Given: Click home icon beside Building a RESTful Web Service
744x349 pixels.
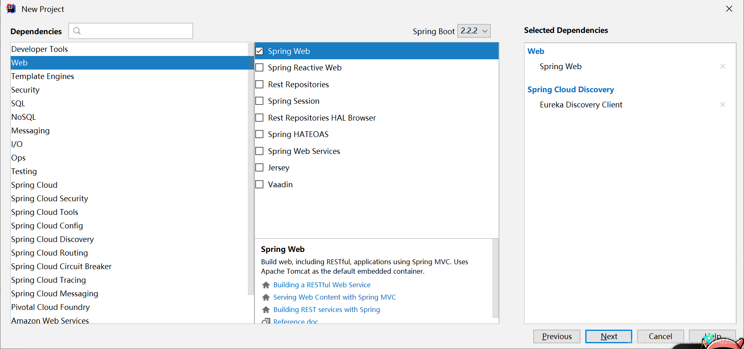Looking at the screenshot, I should 266,285.
